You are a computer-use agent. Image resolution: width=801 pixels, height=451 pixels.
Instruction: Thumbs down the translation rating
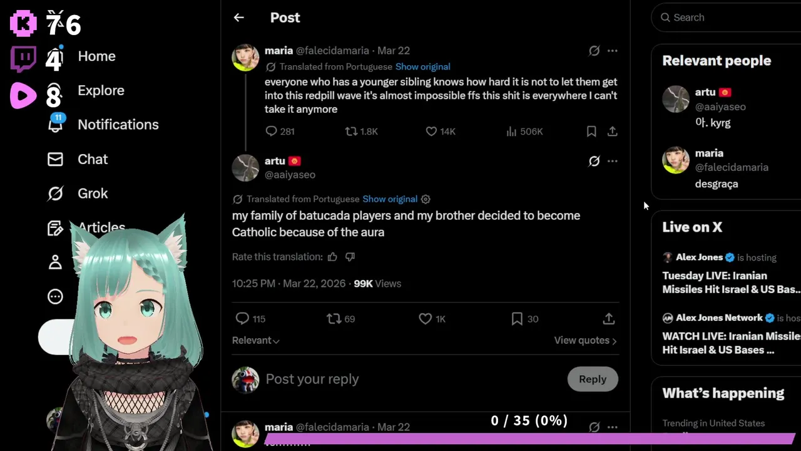point(350,257)
